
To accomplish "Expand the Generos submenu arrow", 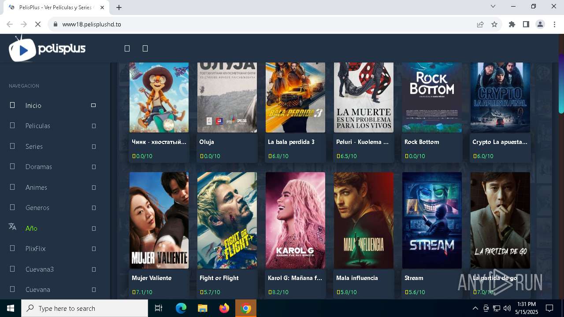I will pos(94,208).
